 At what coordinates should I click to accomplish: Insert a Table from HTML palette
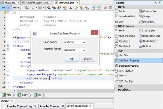click(x=120, y=11)
